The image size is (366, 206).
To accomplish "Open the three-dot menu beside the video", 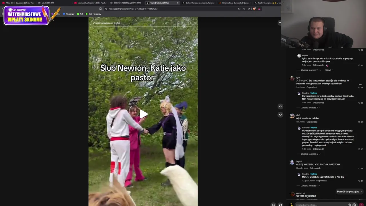I will point(280,23).
